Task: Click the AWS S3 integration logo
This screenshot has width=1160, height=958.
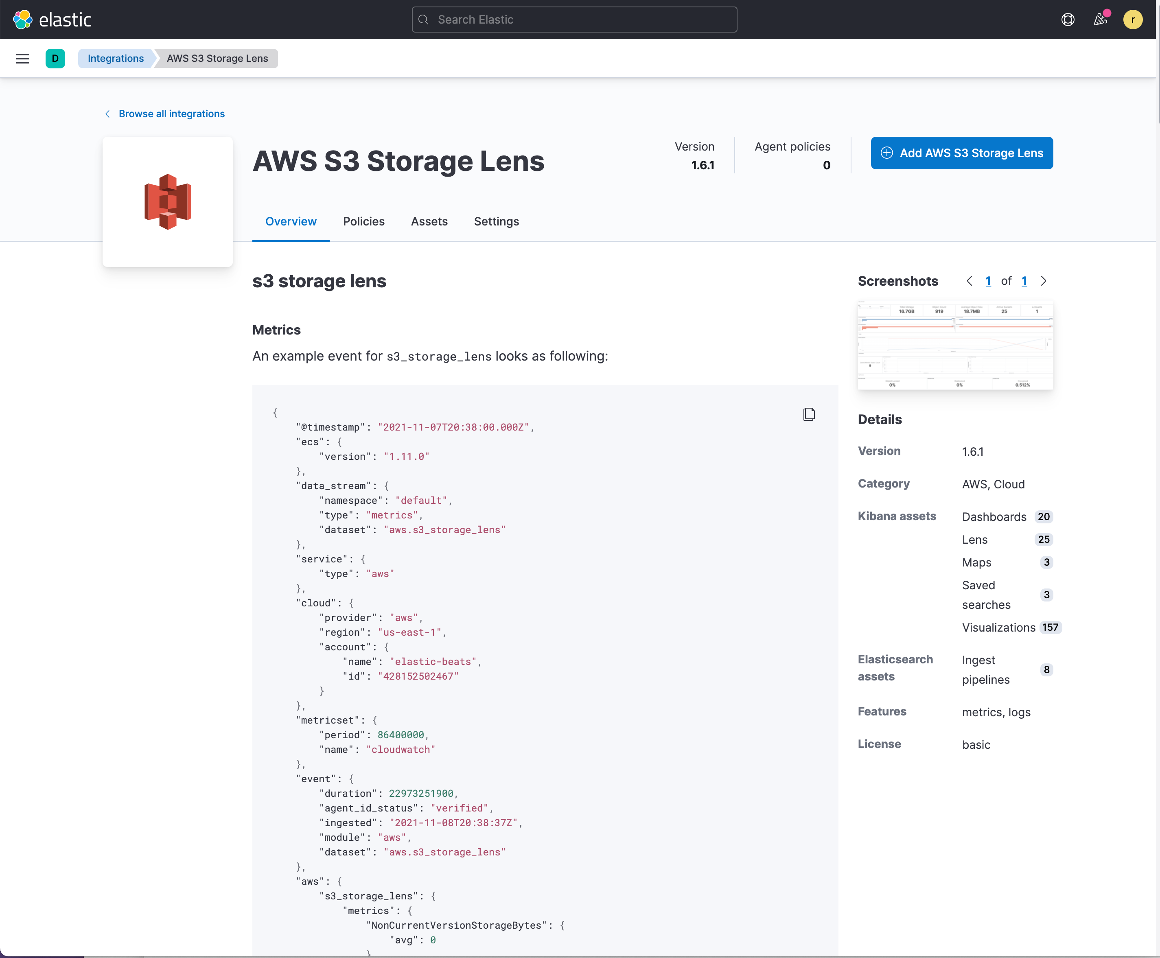Action: pos(168,201)
